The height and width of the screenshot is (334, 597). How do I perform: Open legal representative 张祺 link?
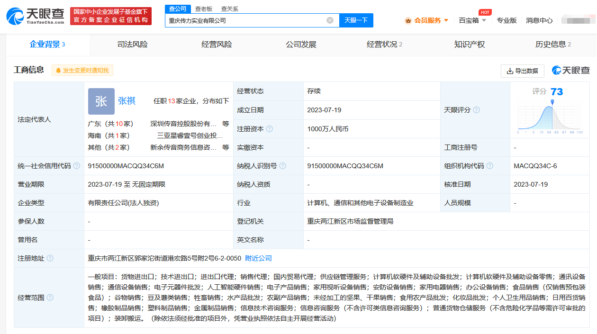(x=127, y=101)
